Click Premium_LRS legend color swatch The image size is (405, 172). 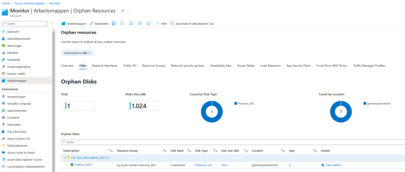pos(236,103)
